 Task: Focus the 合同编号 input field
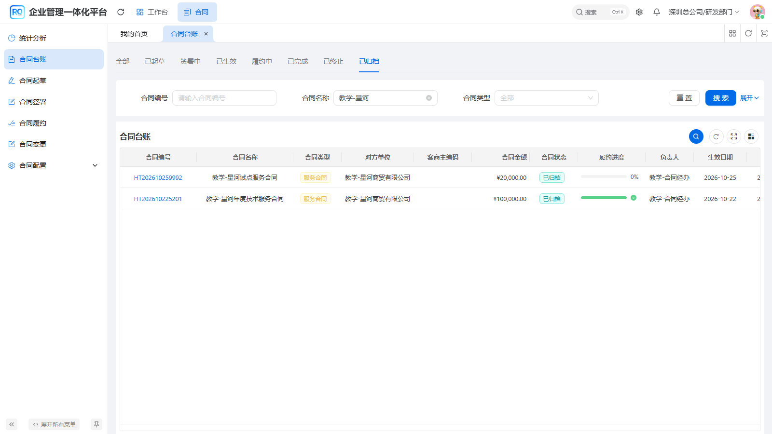224,98
